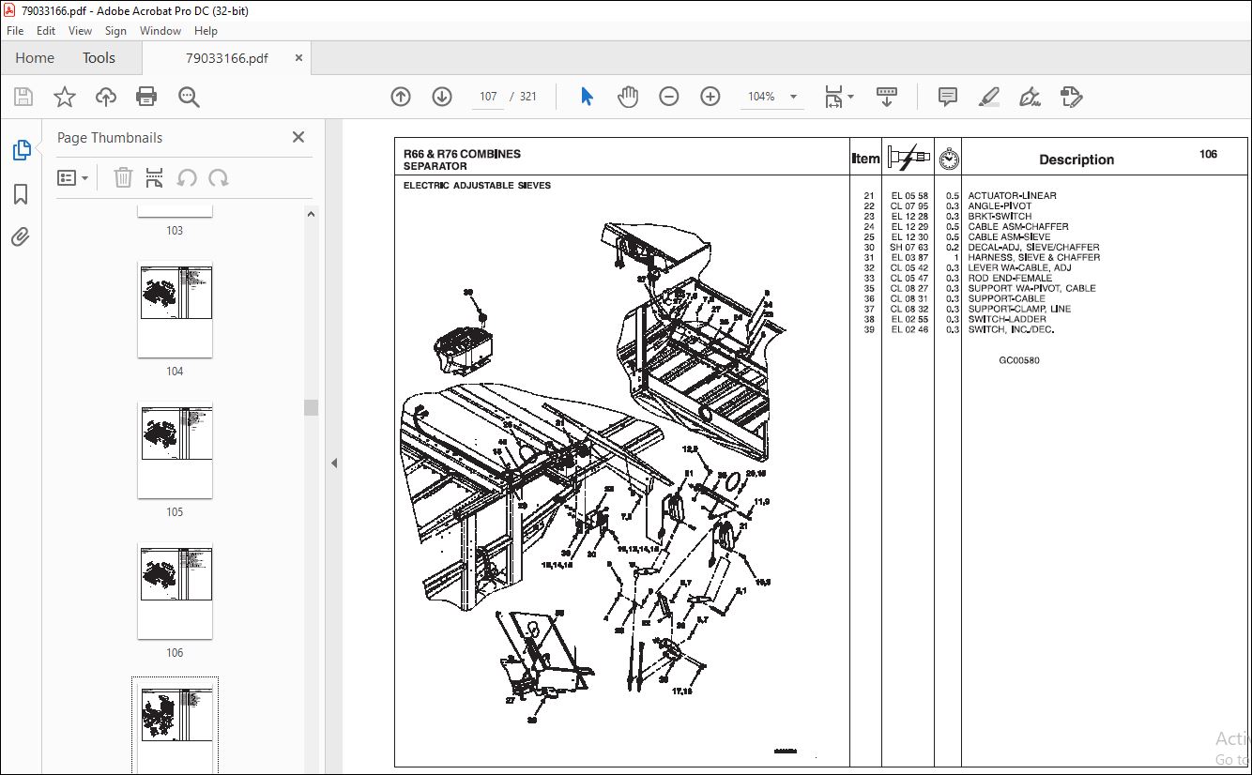
Task: Open the Help menu
Action: pyautogui.click(x=206, y=31)
